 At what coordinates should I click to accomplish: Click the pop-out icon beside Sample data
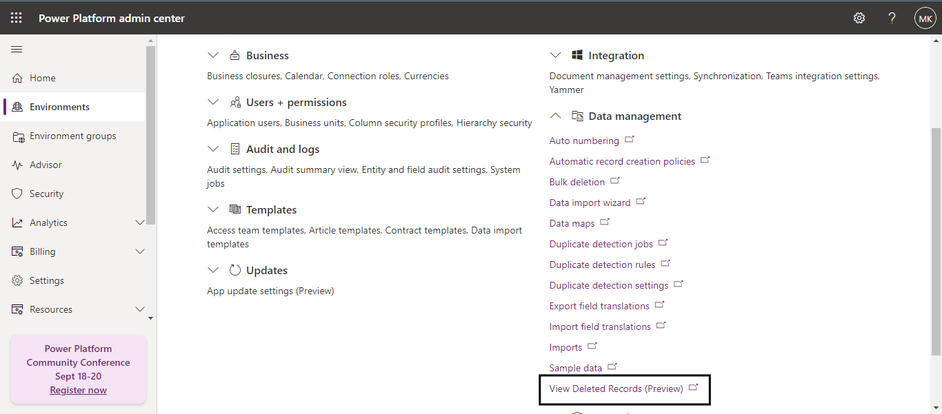click(x=612, y=367)
